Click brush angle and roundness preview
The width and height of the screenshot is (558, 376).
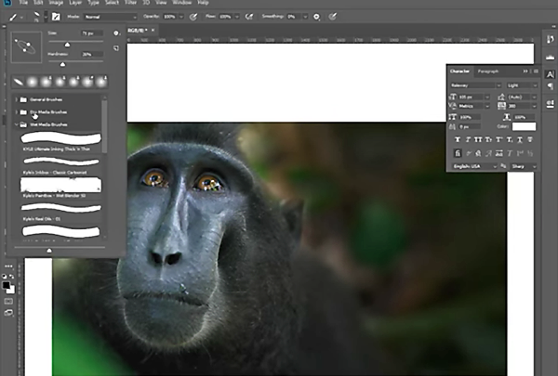(x=26, y=47)
